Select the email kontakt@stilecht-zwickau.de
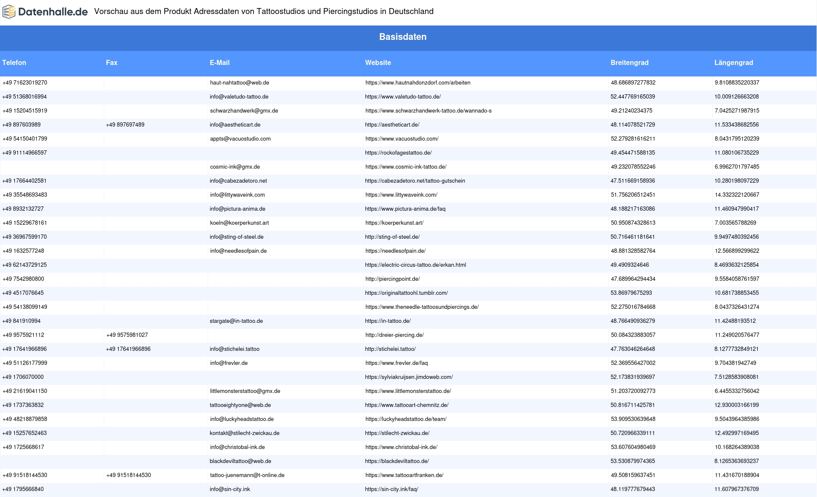Screen dimensions: 817x497 245,433
